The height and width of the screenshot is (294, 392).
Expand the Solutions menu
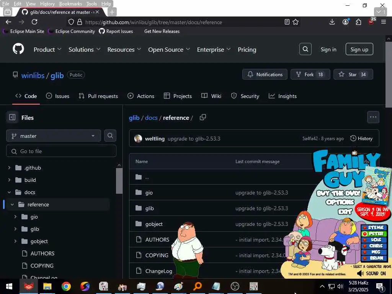tap(85, 49)
